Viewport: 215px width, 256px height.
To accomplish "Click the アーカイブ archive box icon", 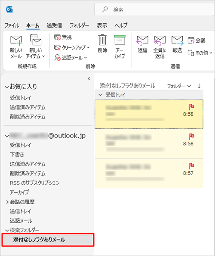I will pyautogui.click(x=120, y=40).
